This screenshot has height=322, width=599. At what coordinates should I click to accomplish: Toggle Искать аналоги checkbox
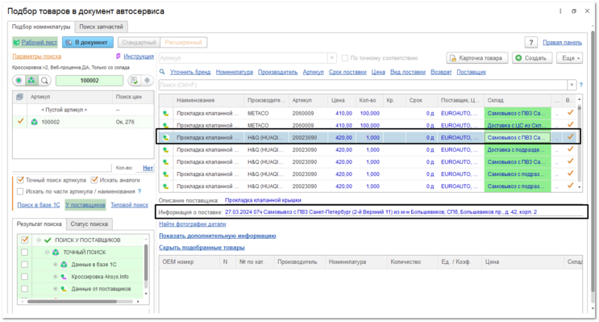[94, 180]
